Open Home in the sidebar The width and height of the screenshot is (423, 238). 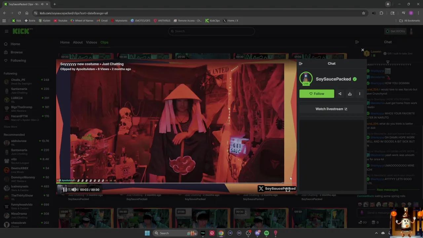[15, 44]
